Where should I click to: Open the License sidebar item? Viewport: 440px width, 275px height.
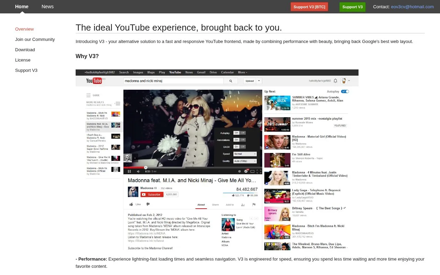click(x=23, y=60)
